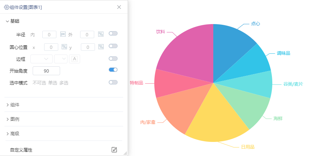Click the outer radius 外 input field

pos(87,35)
